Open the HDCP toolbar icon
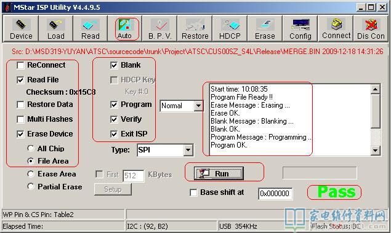391x233 pixels. coord(230,28)
